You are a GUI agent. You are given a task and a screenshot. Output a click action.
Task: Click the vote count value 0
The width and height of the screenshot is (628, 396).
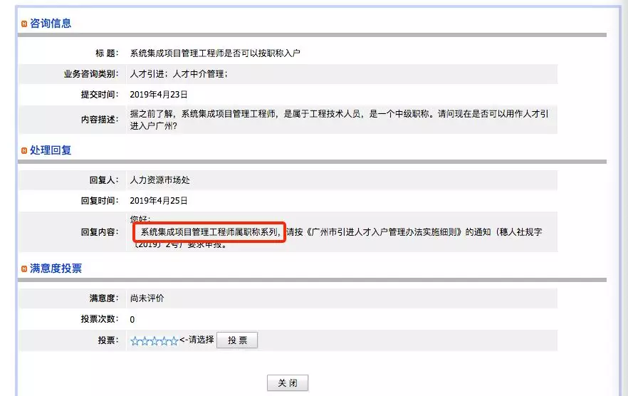coord(132,320)
